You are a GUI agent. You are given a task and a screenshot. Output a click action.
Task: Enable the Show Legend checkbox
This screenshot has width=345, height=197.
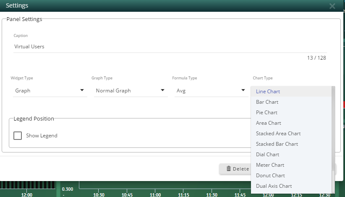(x=18, y=136)
